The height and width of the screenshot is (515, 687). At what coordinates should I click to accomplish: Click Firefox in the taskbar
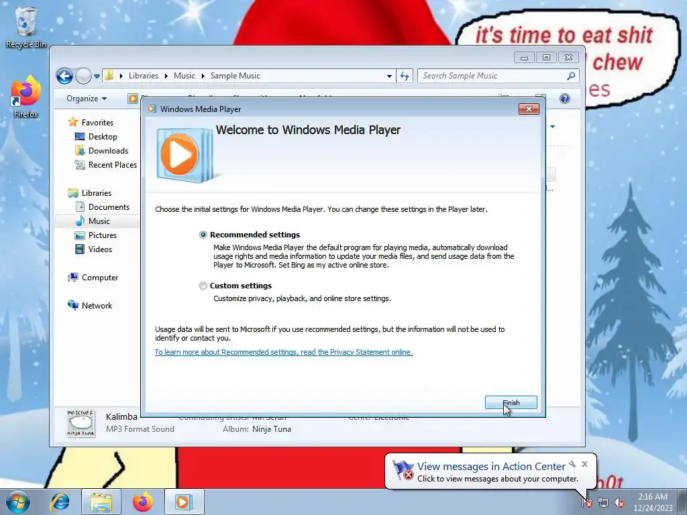tap(143, 502)
